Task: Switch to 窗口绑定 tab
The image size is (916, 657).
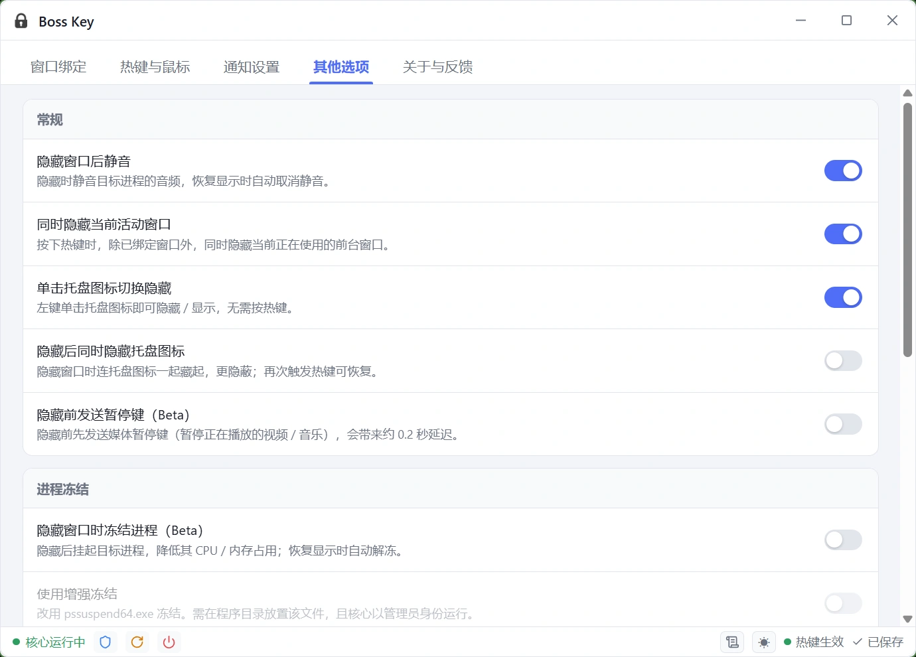Action: pos(58,66)
